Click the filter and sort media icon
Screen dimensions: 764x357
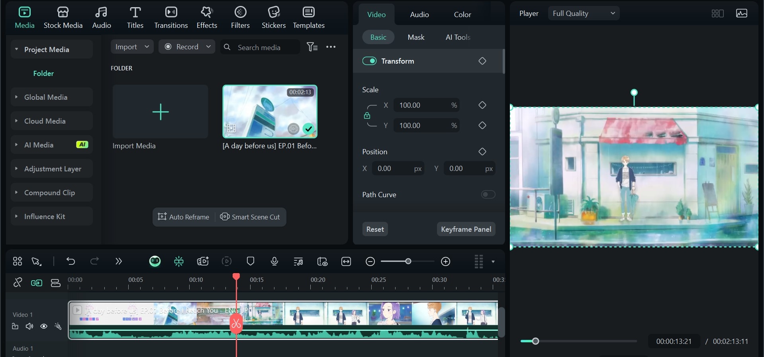(312, 47)
